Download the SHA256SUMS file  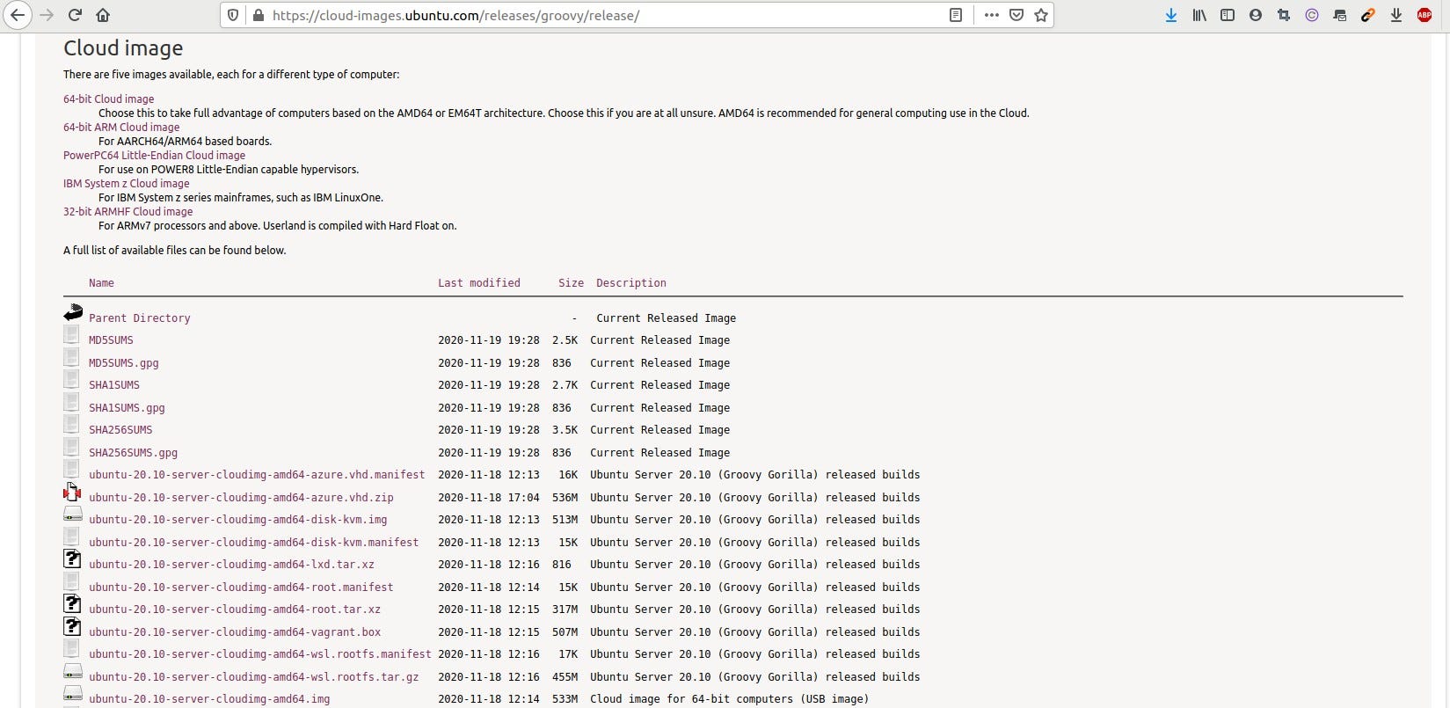pyautogui.click(x=120, y=430)
